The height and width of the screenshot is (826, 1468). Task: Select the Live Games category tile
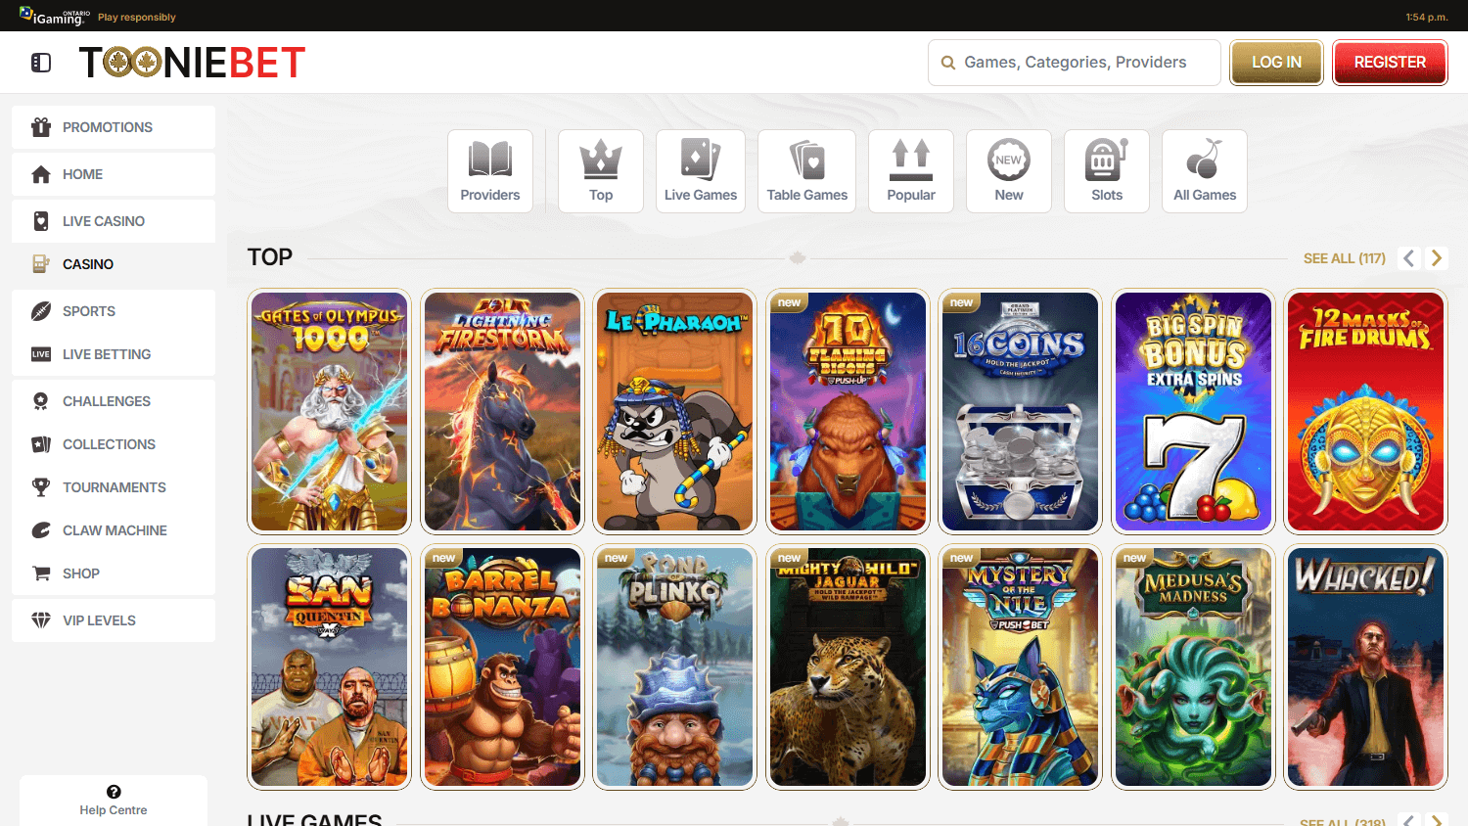click(x=701, y=171)
